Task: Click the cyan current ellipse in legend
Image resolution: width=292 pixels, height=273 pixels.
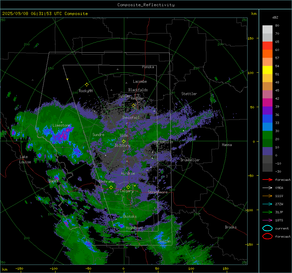Action: (267, 228)
